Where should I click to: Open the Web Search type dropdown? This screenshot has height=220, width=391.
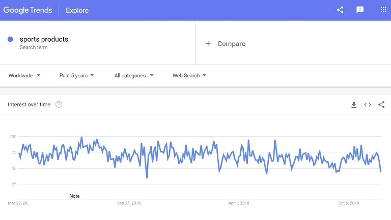click(189, 75)
